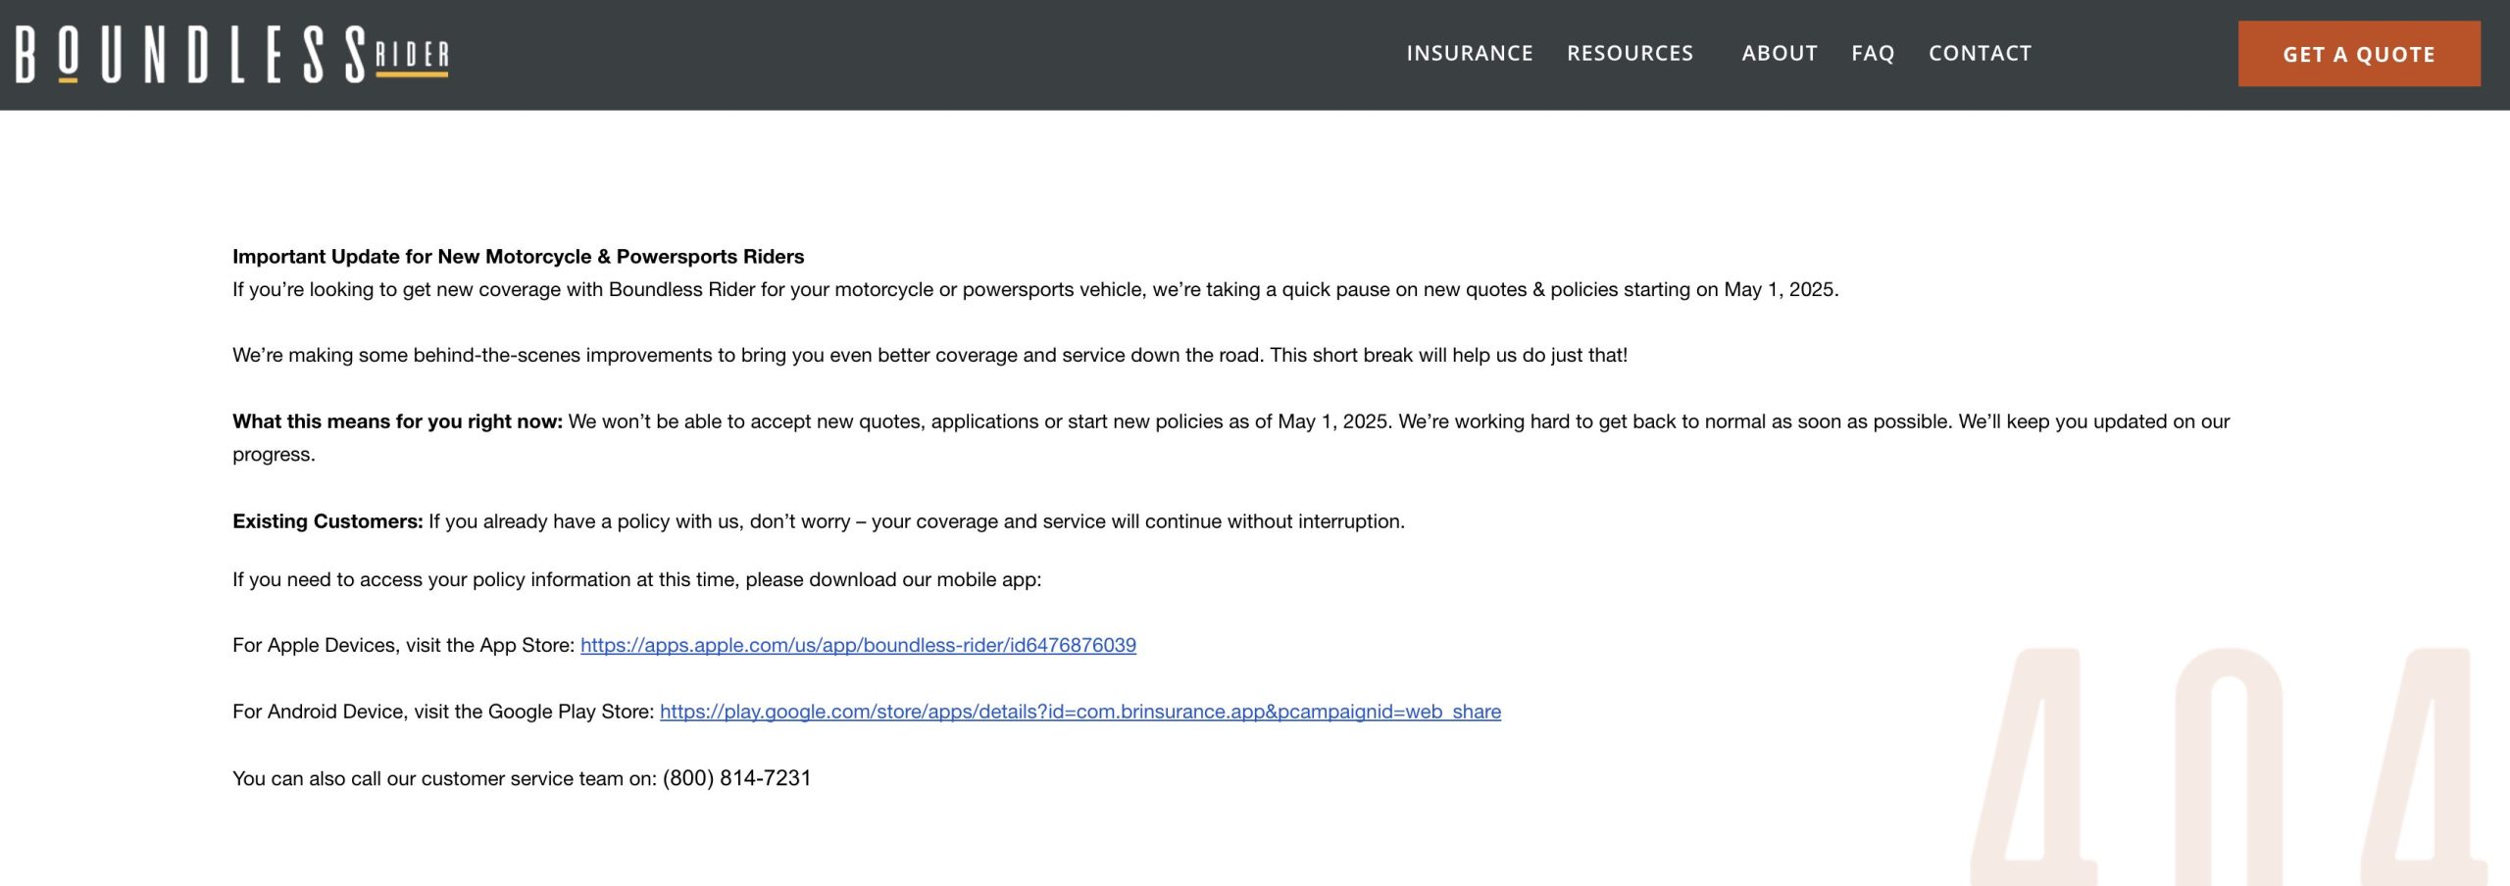Open the FAQ navigation link
Image resolution: width=2510 pixels, height=886 pixels.
(1873, 54)
